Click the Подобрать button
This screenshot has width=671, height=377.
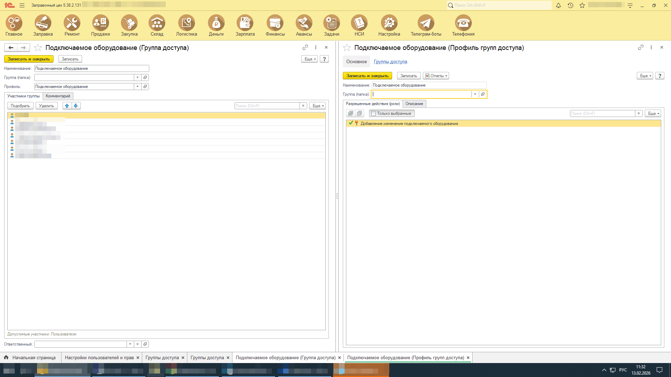[x=20, y=106]
